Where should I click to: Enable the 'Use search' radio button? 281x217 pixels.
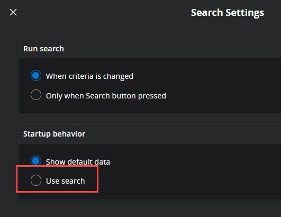[36, 180]
